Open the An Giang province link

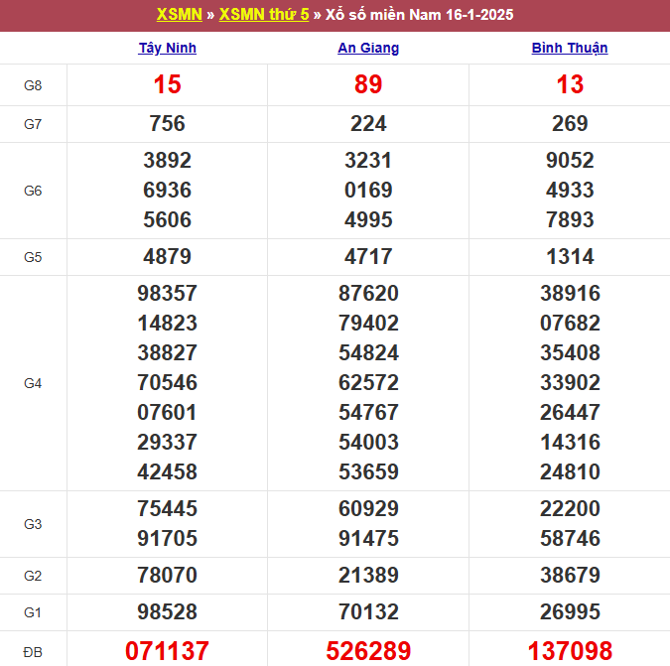point(368,48)
